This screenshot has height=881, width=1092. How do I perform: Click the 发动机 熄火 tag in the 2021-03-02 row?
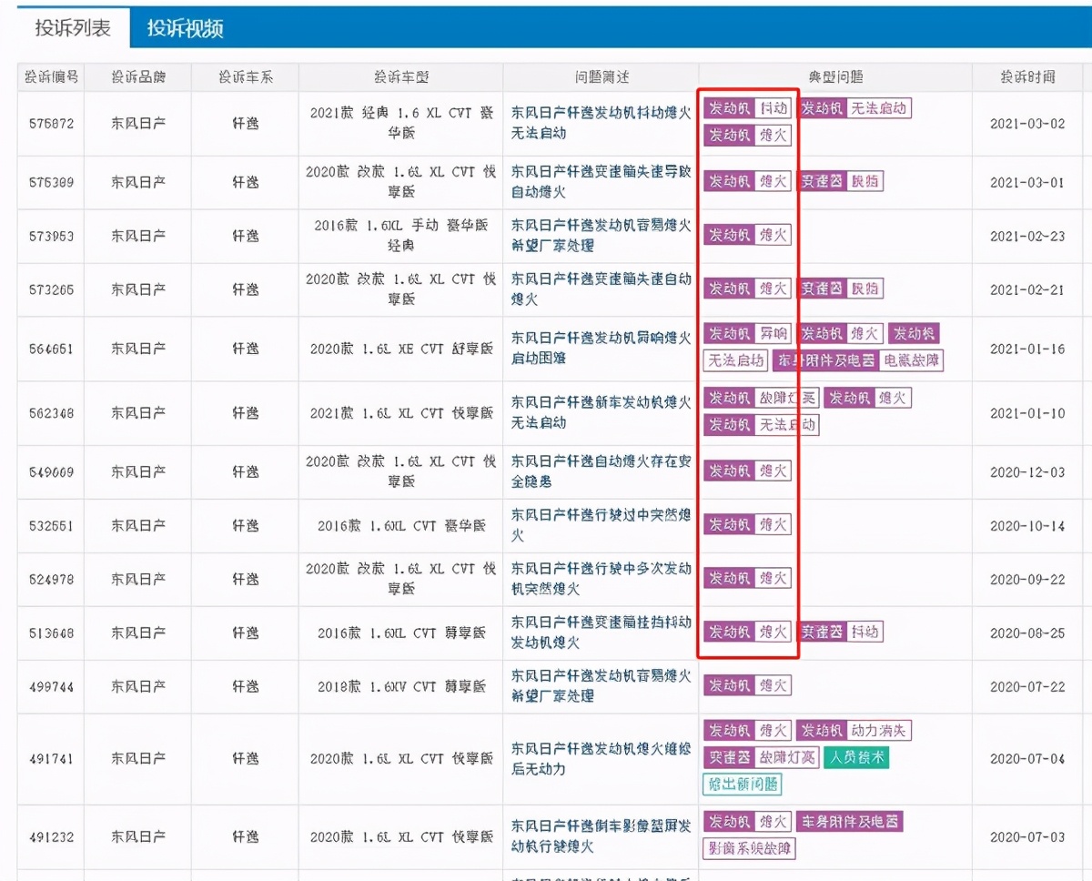pyautogui.click(x=748, y=135)
